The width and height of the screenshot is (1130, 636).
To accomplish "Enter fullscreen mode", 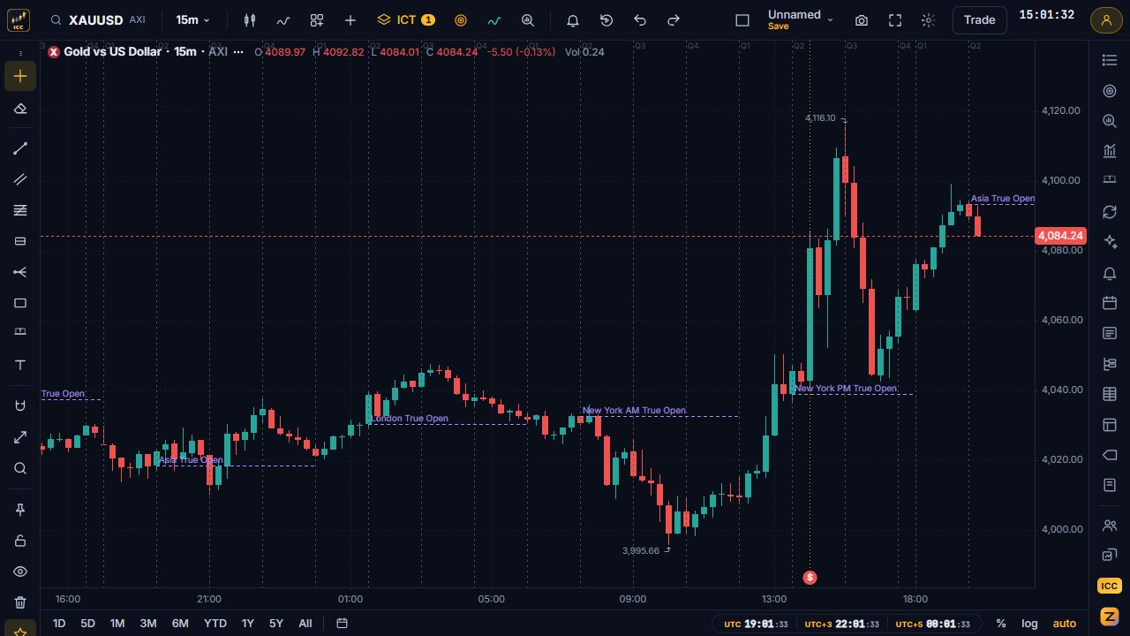I will [x=894, y=20].
